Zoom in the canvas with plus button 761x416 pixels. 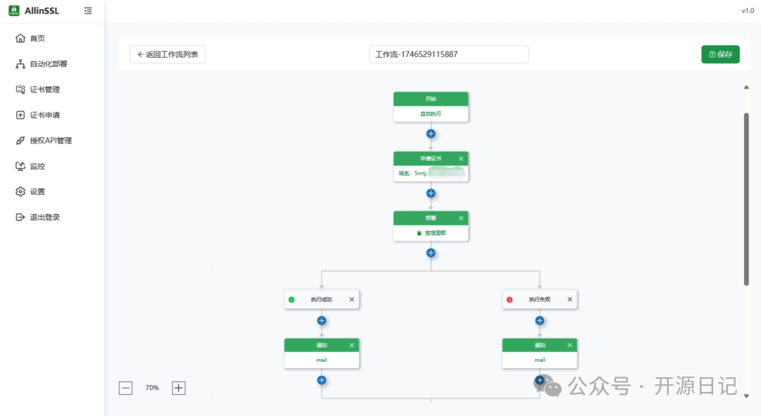(179, 388)
